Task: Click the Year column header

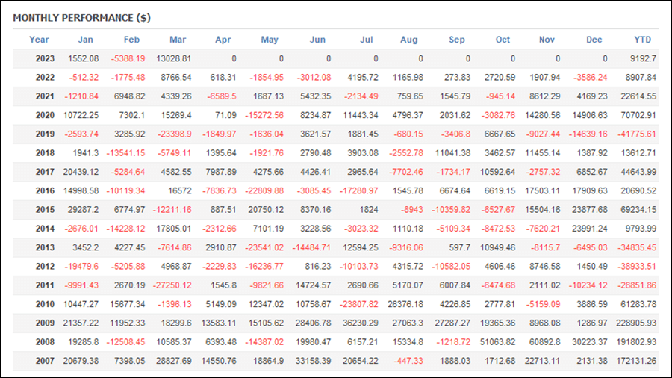Action: point(39,40)
